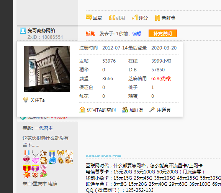Click the +1 评分 rating icon
Image resolution: width=221 pixels, height=193 pixels.
pyautogui.click(x=134, y=18)
